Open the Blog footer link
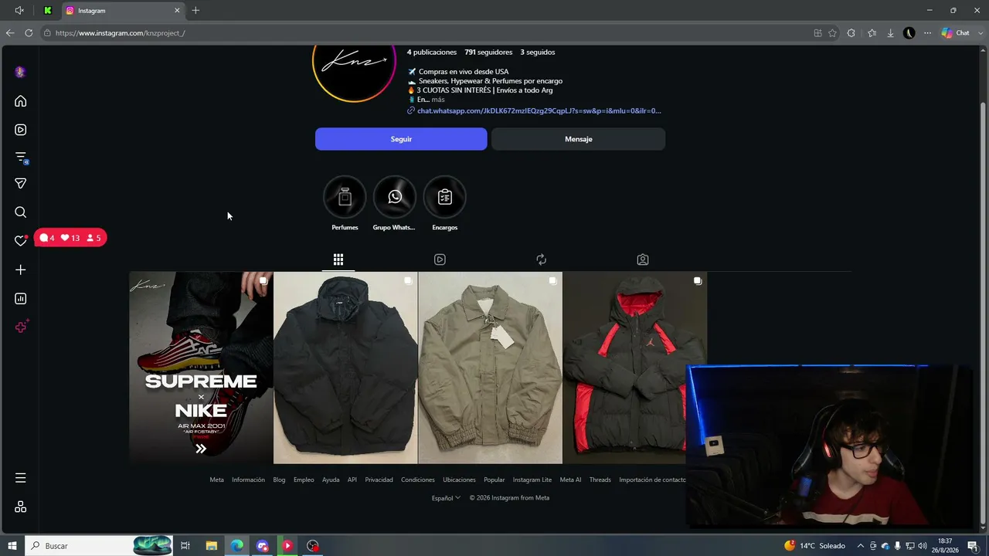The width and height of the screenshot is (989, 556). 279,480
